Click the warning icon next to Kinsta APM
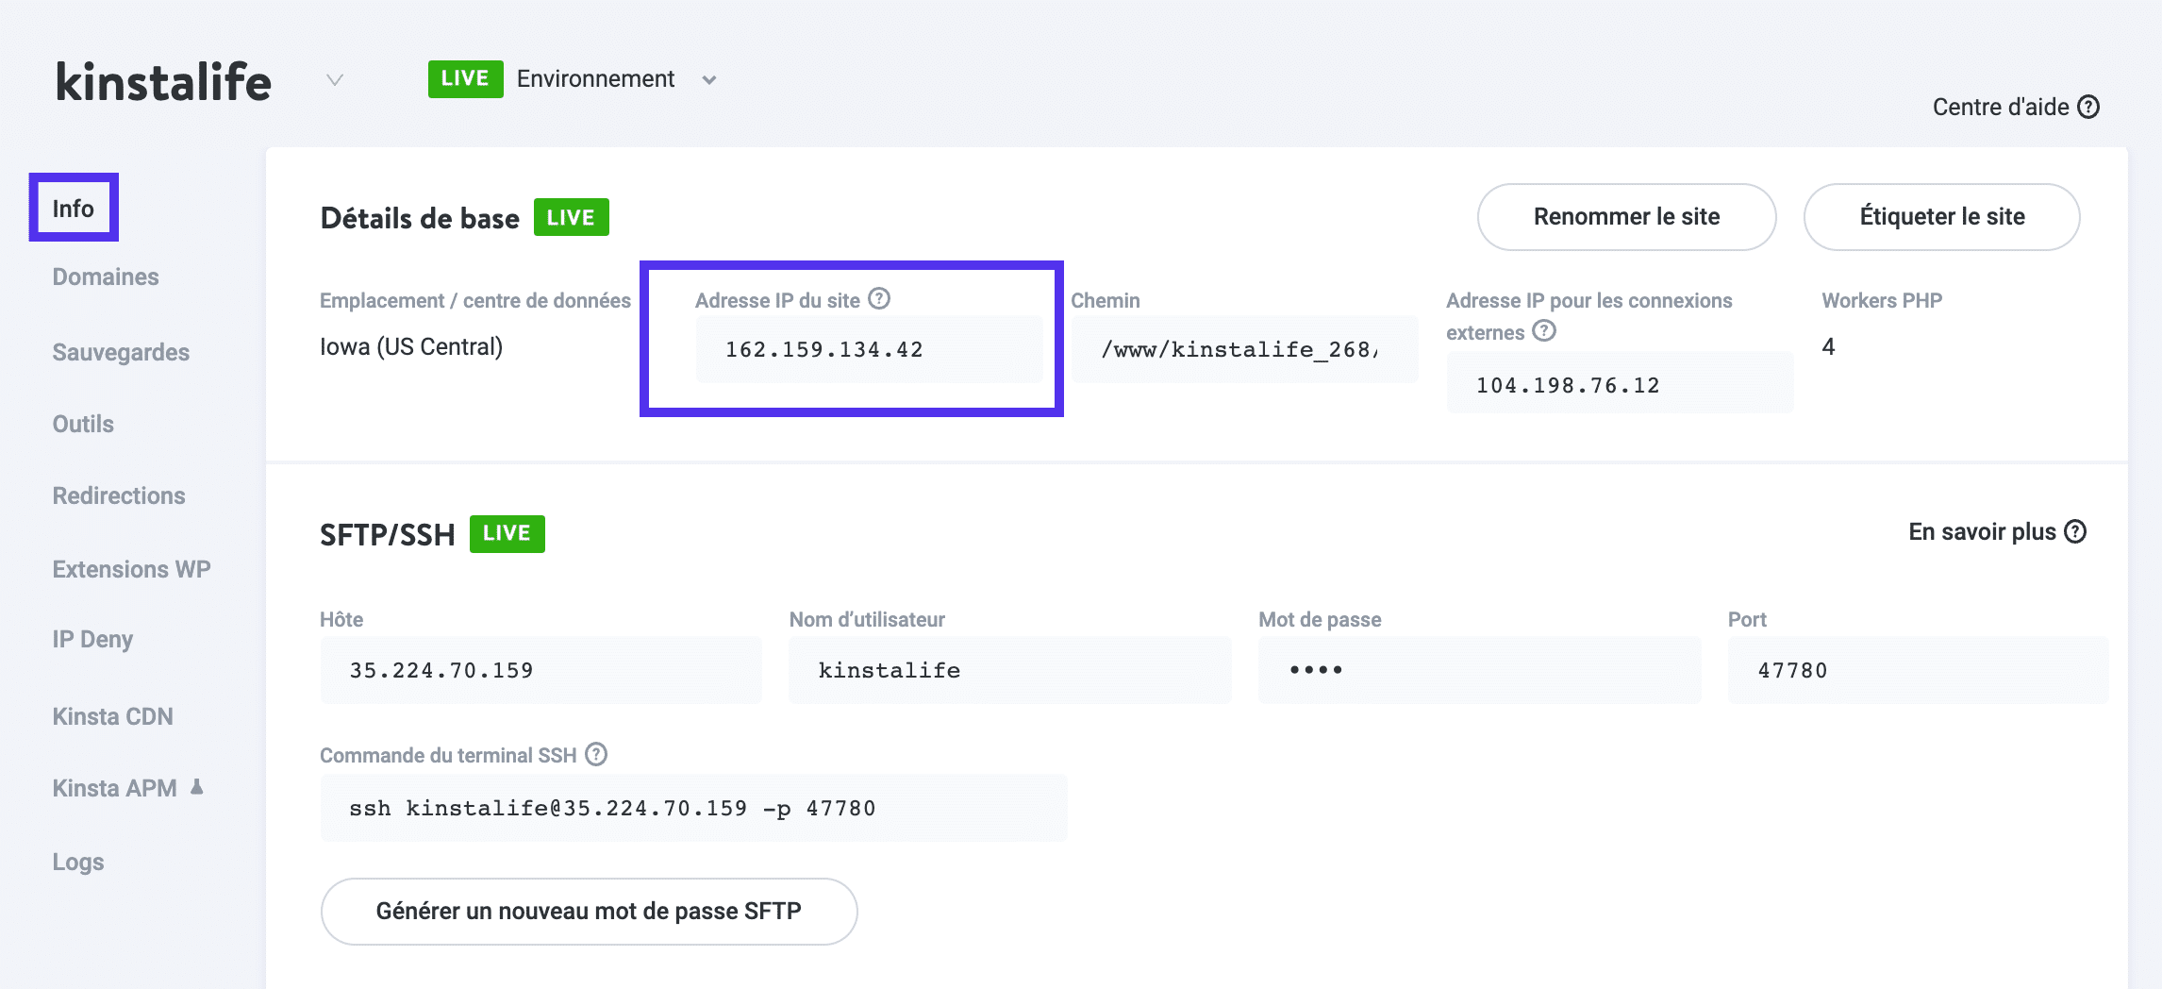This screenshot has height=989, width=2162. click(x=198, y=786)
